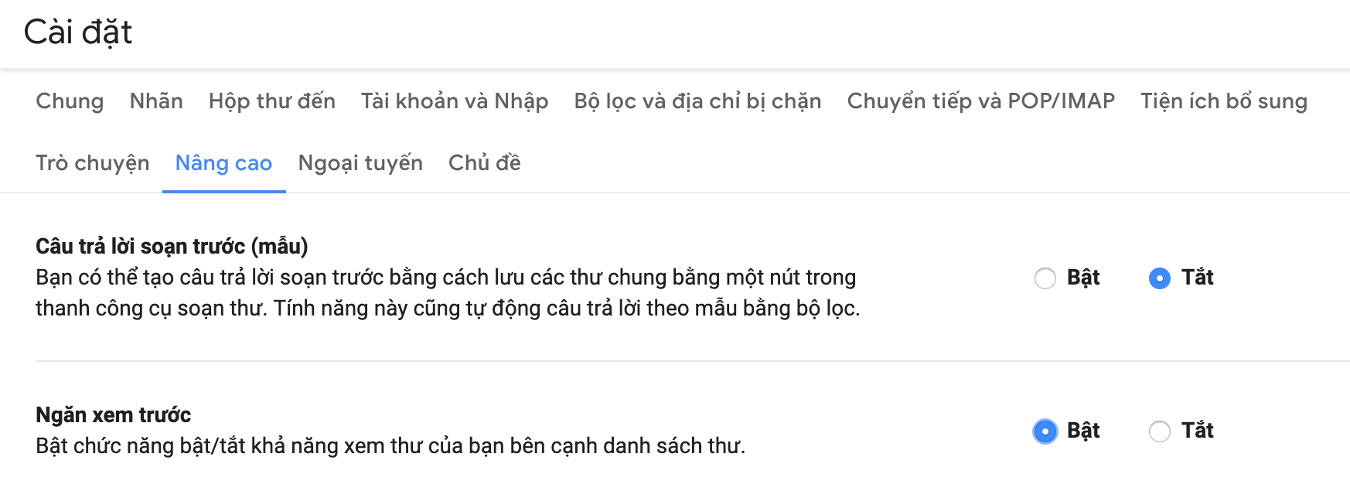Image resolution: width=1350 pixels, height=498 pixels.
Task: Disable Ngăn xem trước by selecting "Tắt"
Action: pyautogui.click(x=1158, y=430)
